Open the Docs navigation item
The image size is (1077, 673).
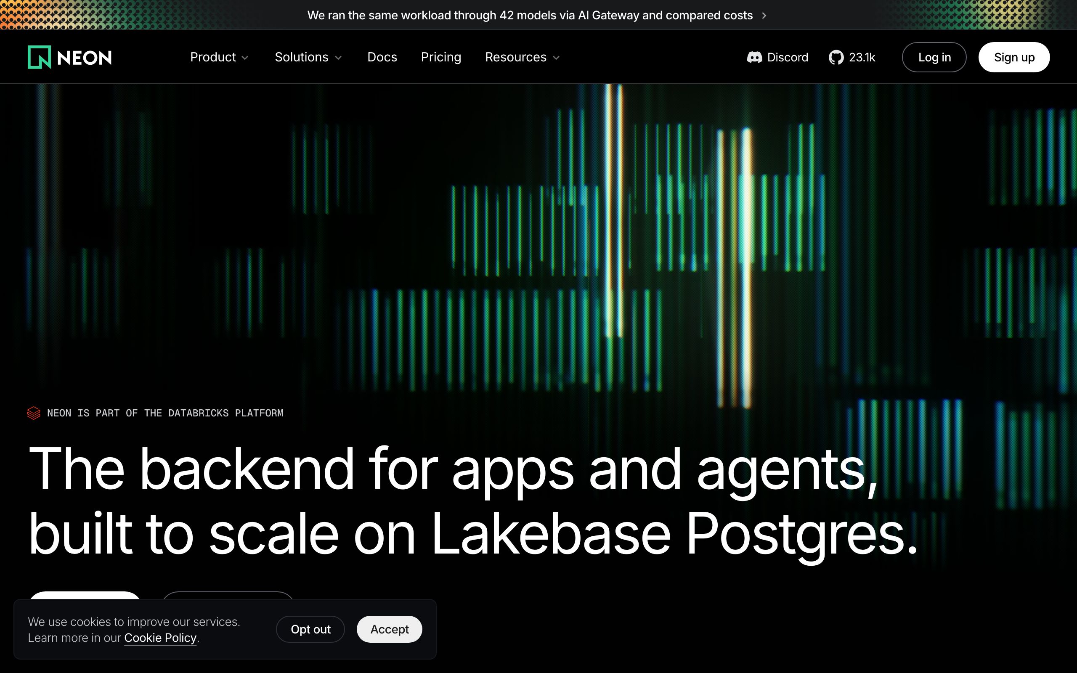click(382, 58)
